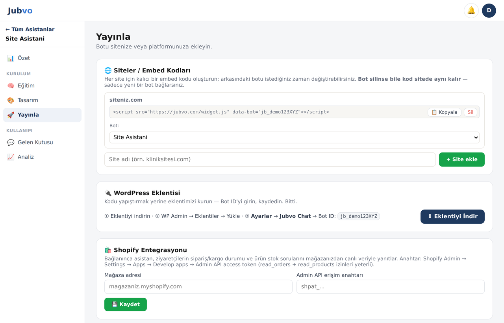Click the siteniz.com site name

126,100
